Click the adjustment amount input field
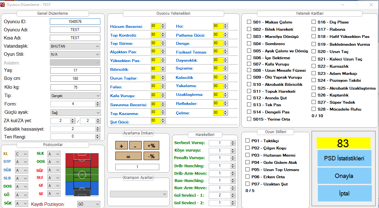Viewport: 379px width, 208px height. click(x=137, y=167)
